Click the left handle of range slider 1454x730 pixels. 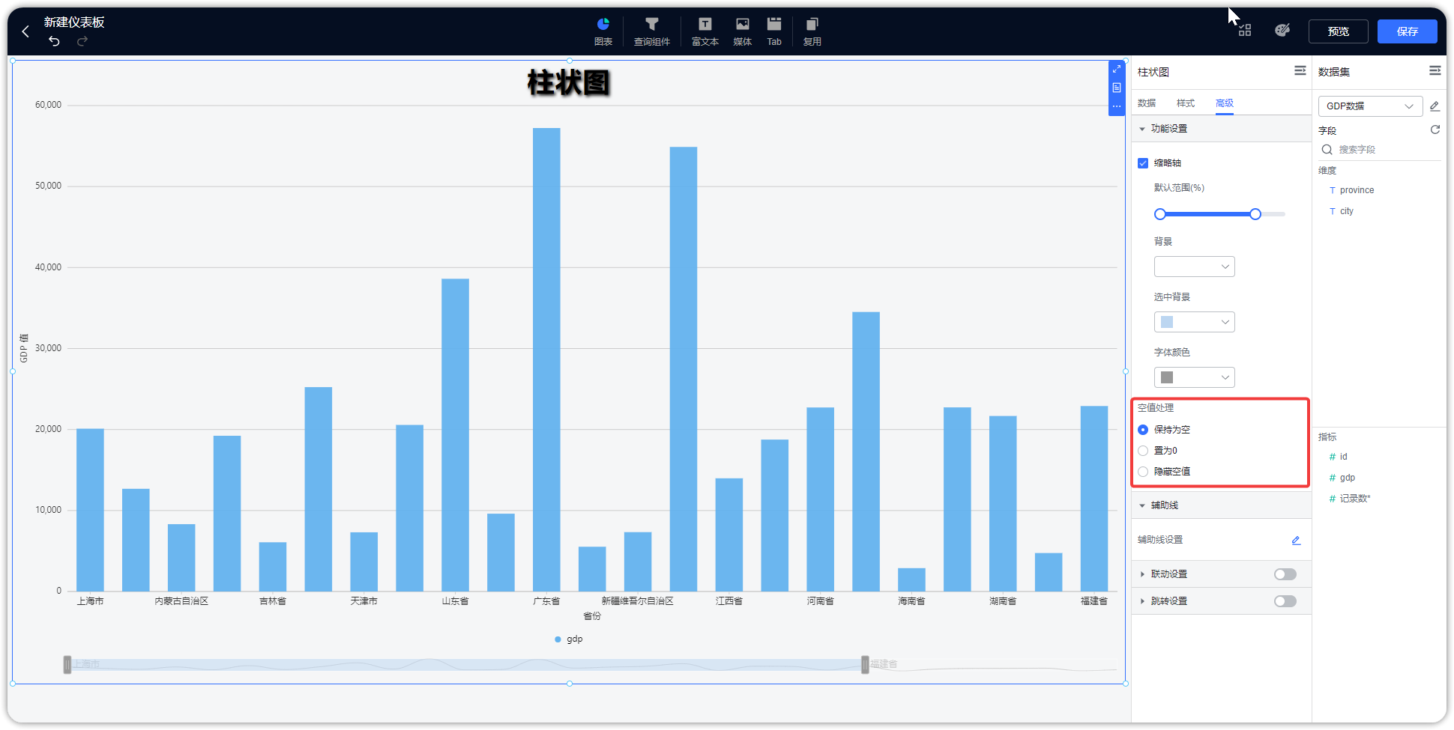(x=1160, y=214)
